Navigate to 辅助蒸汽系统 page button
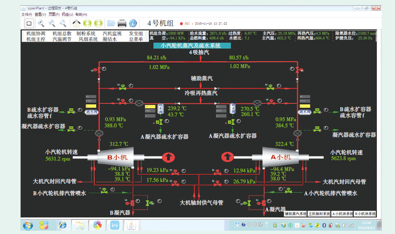The width and height of the screenshot is (395, 234). point(295,214)
